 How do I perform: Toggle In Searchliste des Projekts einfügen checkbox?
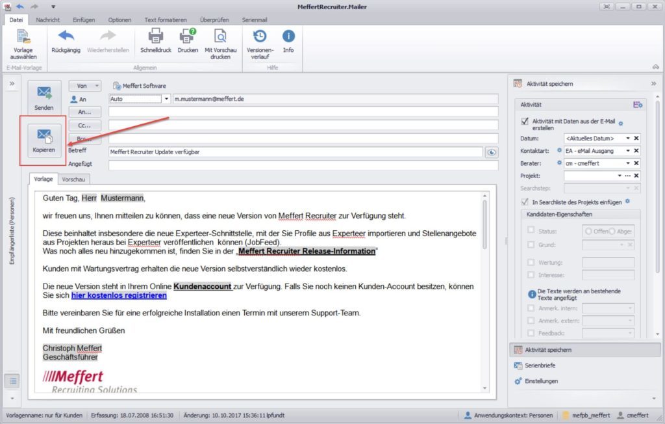[525, 202]
